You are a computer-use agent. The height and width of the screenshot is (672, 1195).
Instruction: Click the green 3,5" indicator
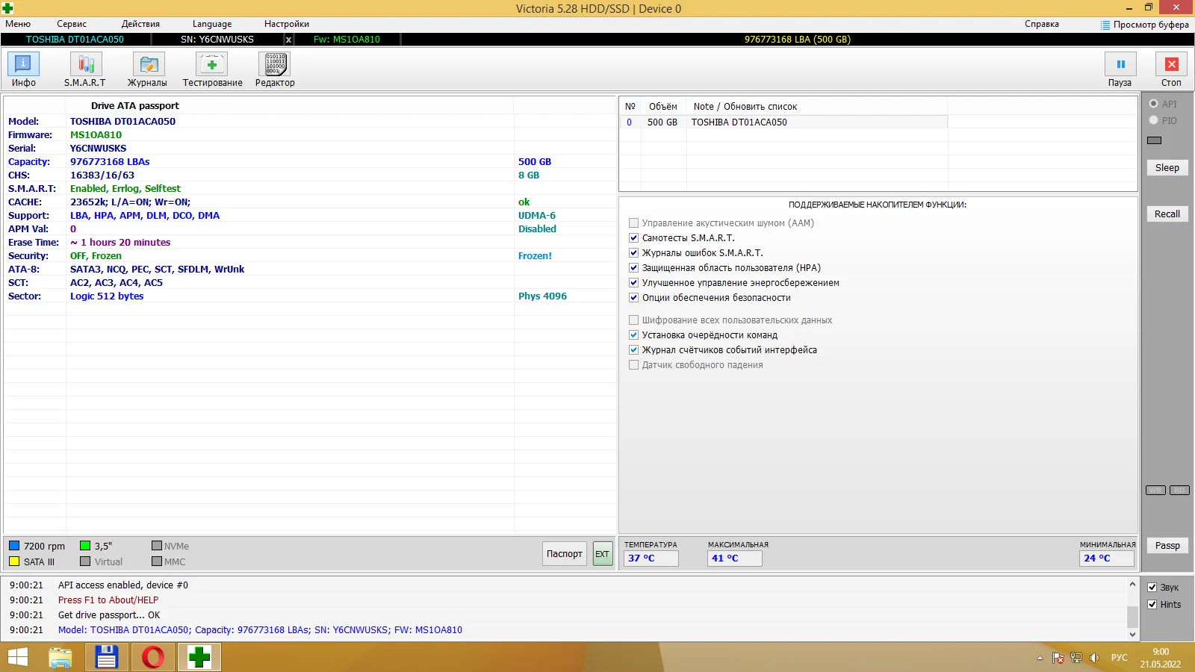pos(85,546)
